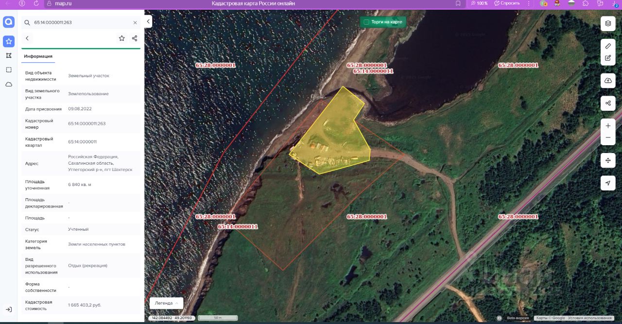Click the browser reload button
Screen dimensions: 622x324
[x=36, y=3]
